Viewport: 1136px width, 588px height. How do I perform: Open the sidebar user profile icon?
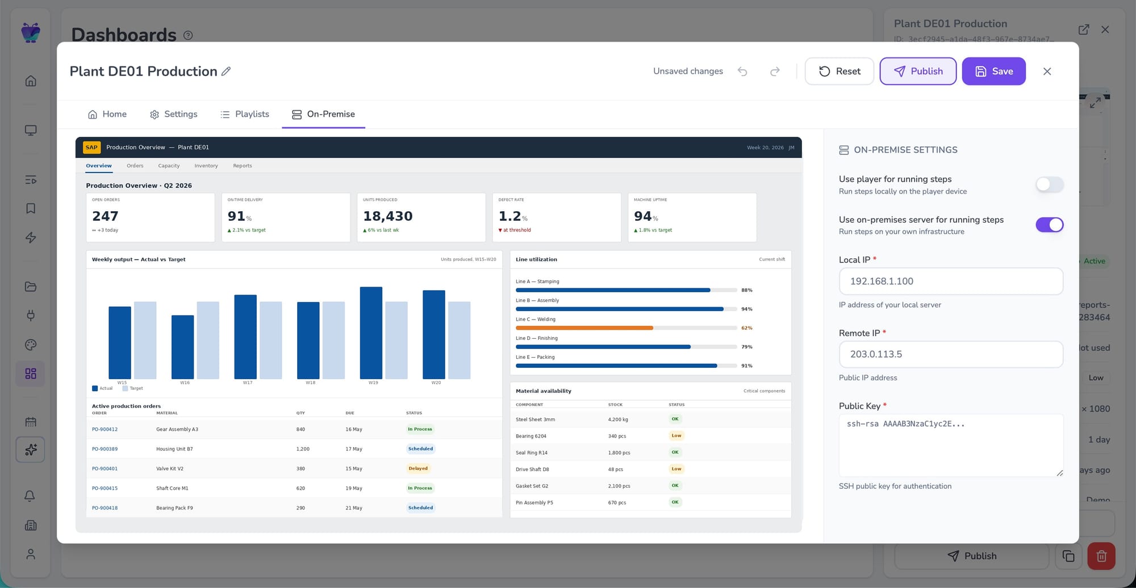(31, 554)
